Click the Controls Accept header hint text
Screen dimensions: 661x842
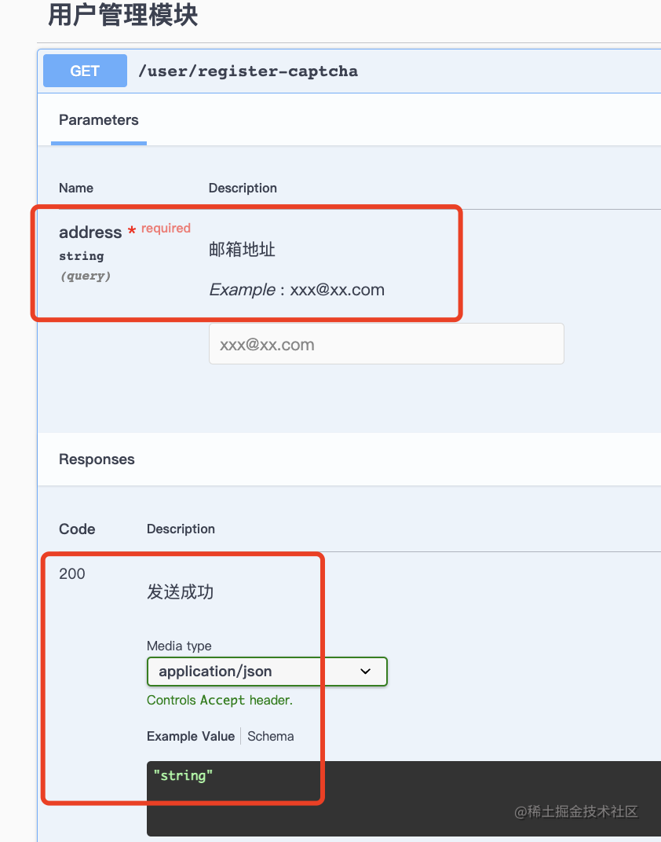[219, 700]
